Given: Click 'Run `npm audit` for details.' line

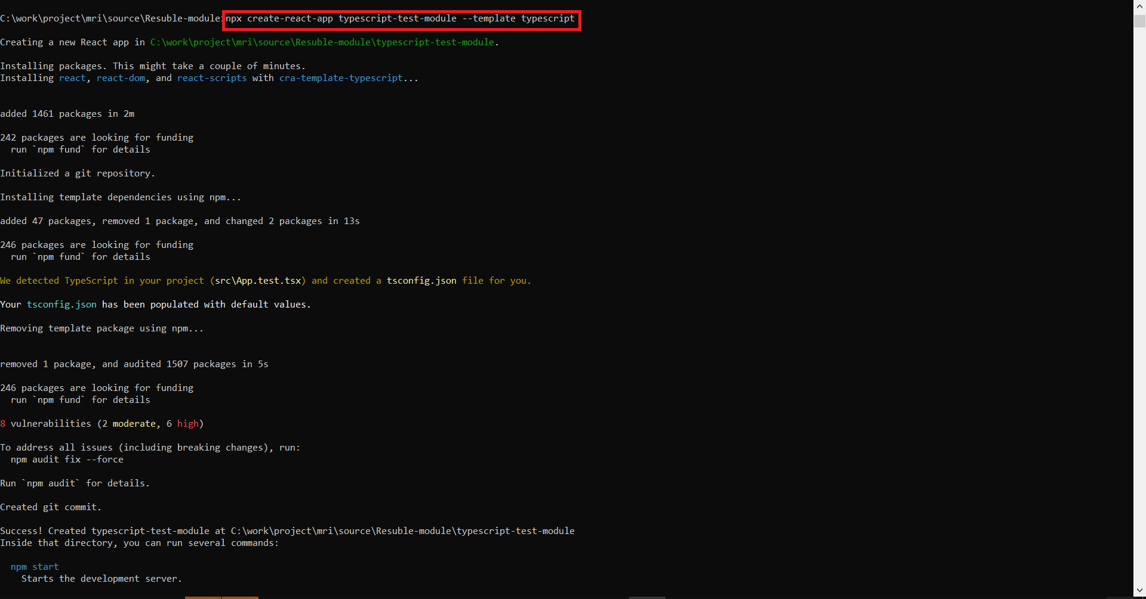Looking at the screenshot, I should point(75,483).
